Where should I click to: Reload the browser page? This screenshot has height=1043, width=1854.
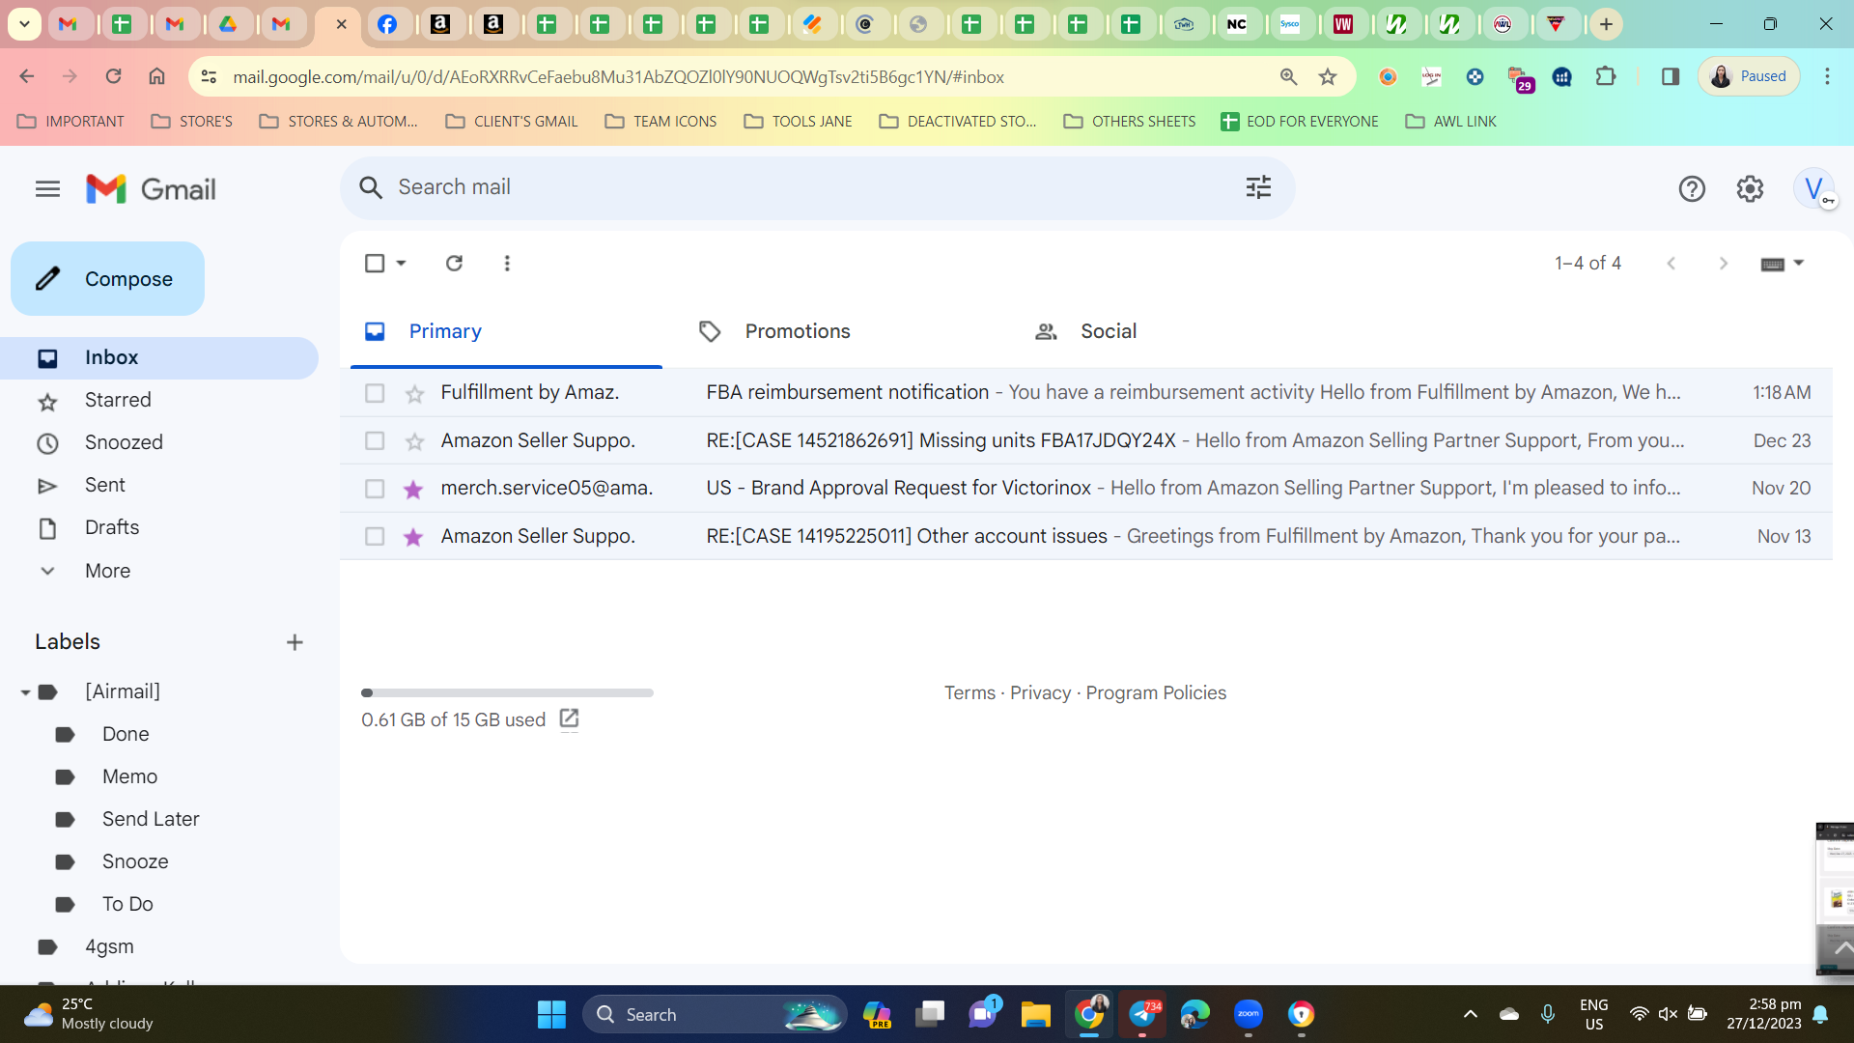[x=113, y=76]
